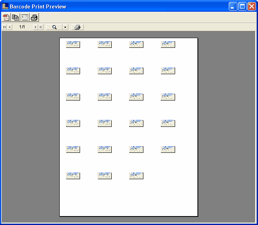Image resolution: width=258 pixels, height=225 pixels.
Task: Go to next page arrow
Action: click(x=35, y=27)
